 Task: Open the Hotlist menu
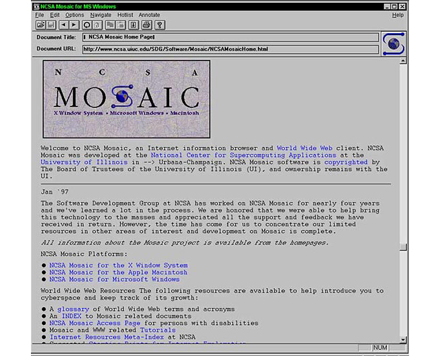[125, 15]
